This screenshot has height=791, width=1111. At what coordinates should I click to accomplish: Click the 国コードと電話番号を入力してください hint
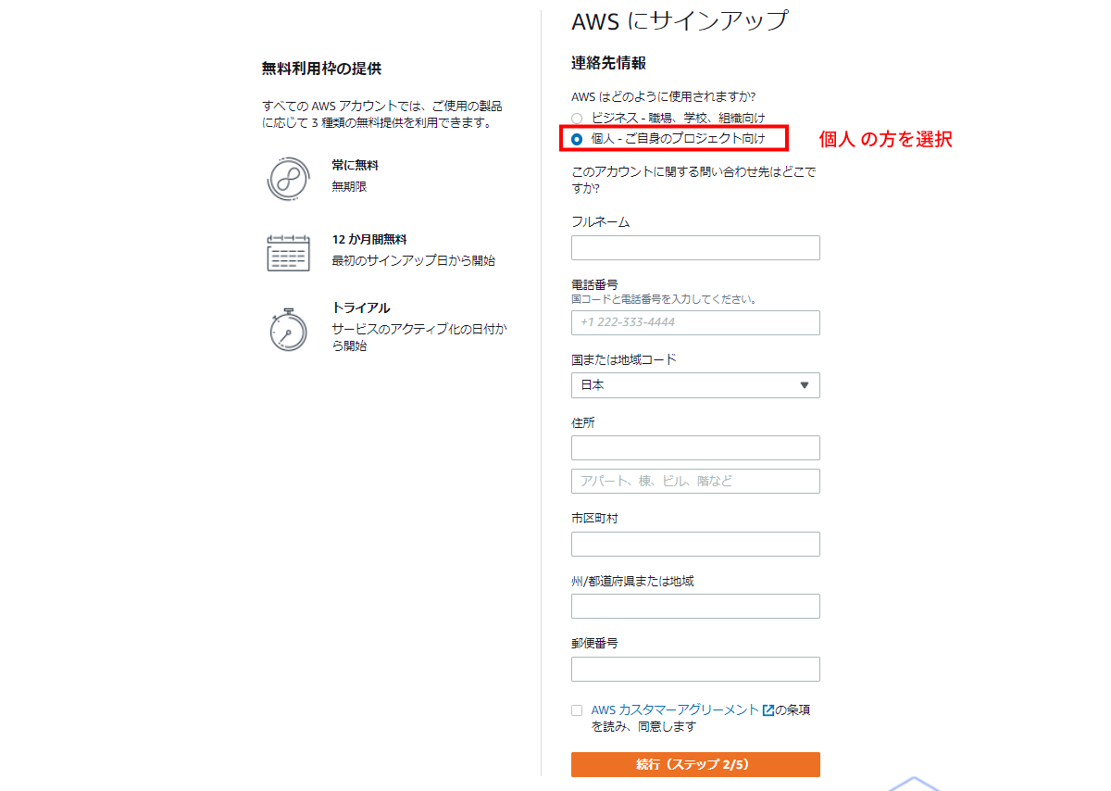click(665, 300)
